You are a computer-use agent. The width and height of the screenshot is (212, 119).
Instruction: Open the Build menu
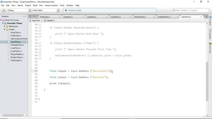[35, 5]
